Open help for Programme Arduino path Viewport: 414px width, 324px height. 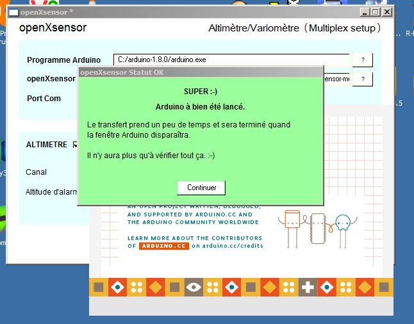click(x=363, y=60)
